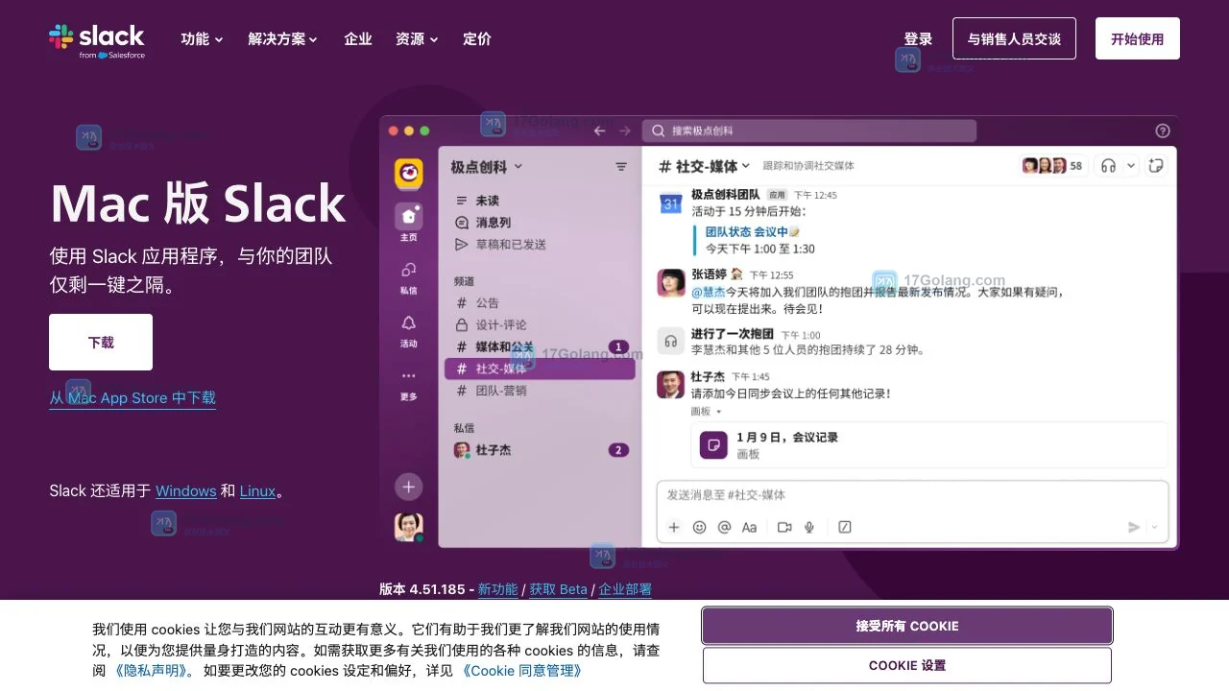Open the Linux download link
This screenshot has height=691, width=1229.
tap(257, 490)
